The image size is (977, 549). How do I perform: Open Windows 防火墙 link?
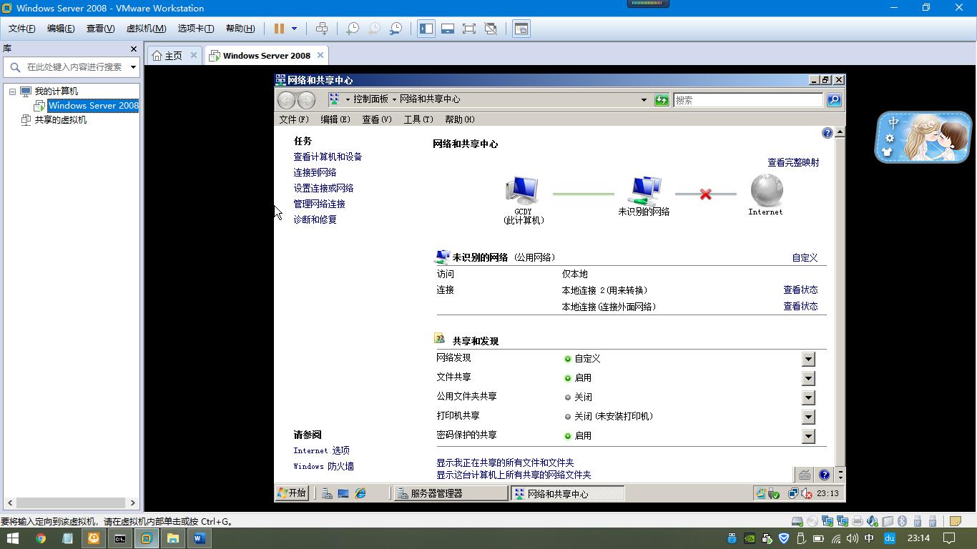(x=323, y=466)
